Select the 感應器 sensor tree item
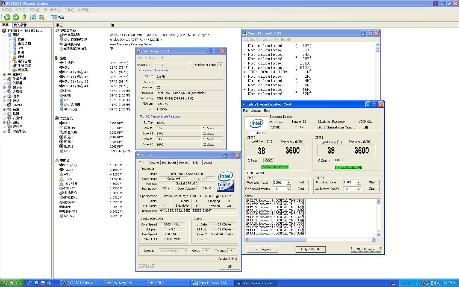 (x=23, y=70)
